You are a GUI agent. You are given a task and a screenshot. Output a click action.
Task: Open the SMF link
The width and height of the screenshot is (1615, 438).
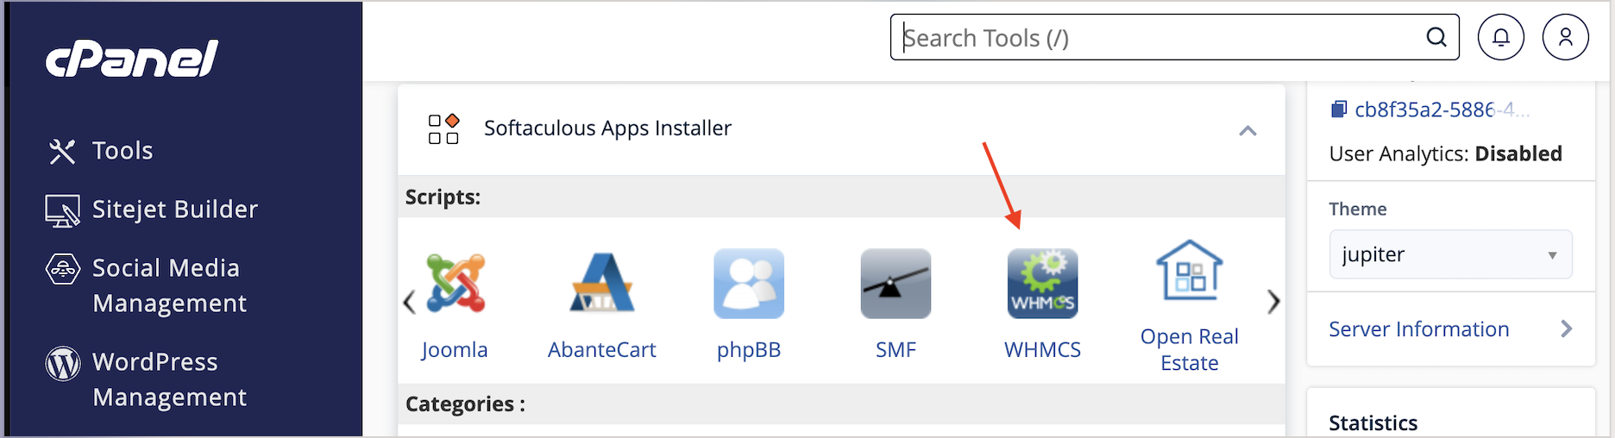pyautogui.click(x=895, y=349)
